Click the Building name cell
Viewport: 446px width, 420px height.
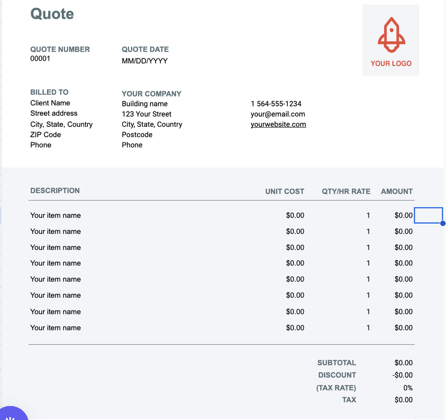coord(145,104)
